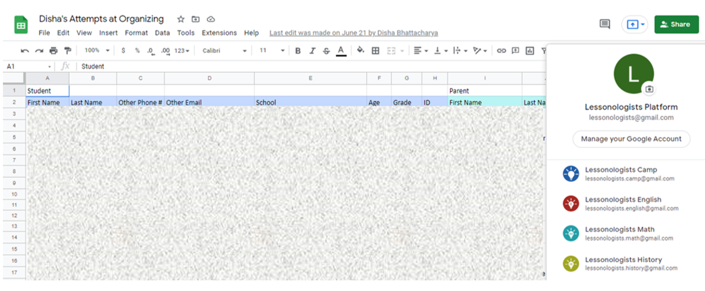This screenshot has width=705, height=291.
Task: Open comment history icon
Action: (x=605, y=24)
